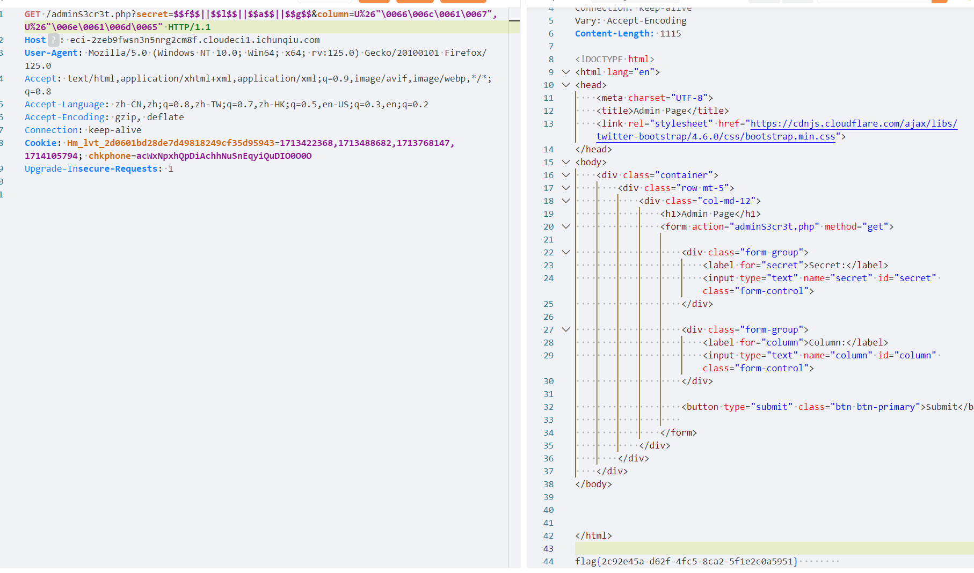Click the flag{2c92e45a-...} line in response
The image size is (974, 573).
pos(687,561)
